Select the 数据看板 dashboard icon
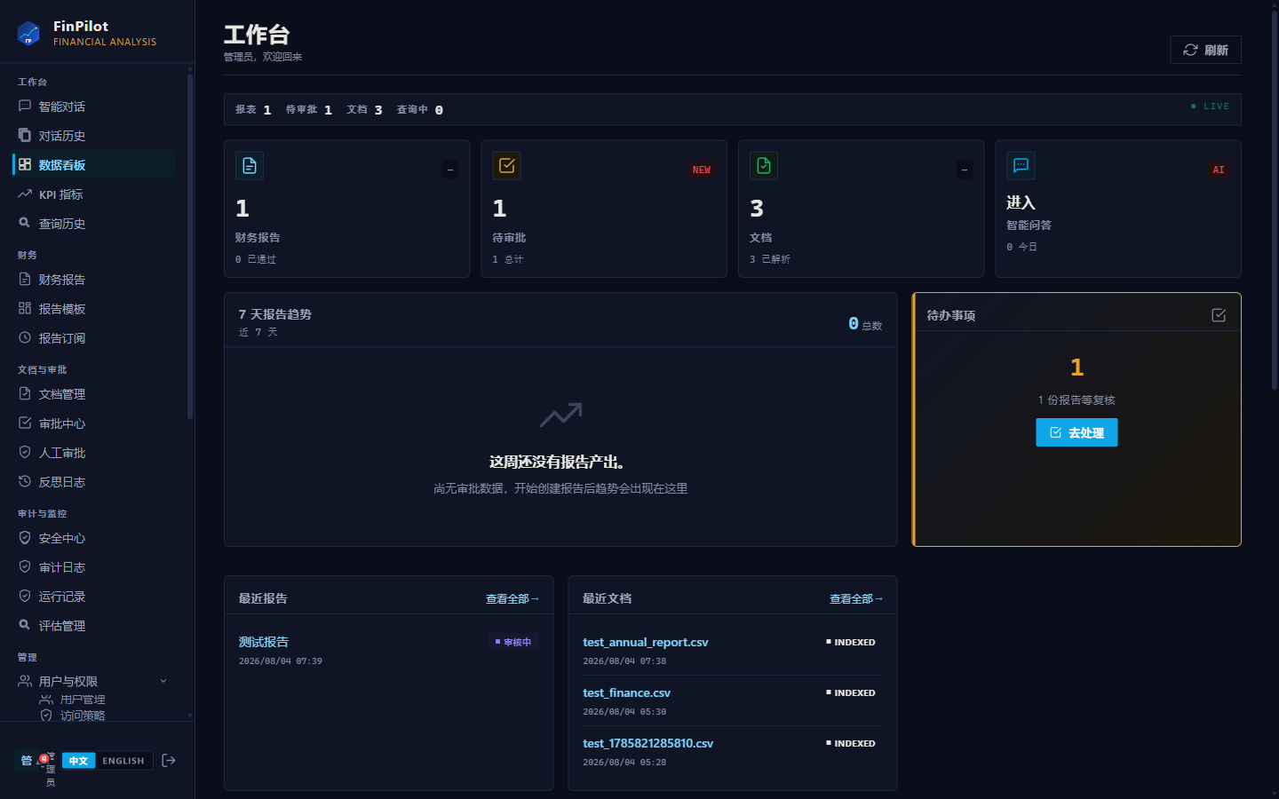 25,164
